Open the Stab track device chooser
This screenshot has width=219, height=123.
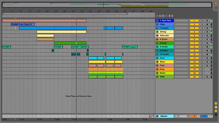181,77
